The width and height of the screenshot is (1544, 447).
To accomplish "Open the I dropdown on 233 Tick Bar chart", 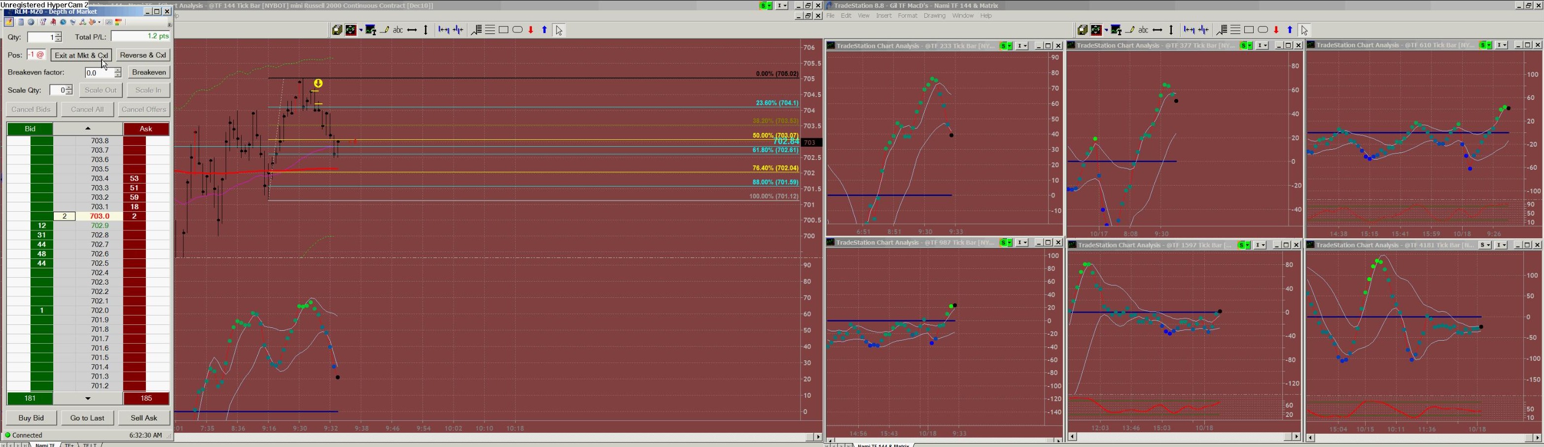I will (1022, 46).
